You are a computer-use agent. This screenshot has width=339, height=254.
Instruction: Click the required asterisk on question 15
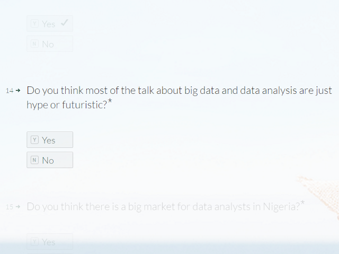302,203
